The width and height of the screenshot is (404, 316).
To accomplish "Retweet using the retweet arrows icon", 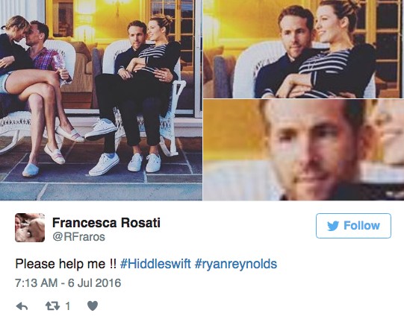I will (x=52, y=306).
